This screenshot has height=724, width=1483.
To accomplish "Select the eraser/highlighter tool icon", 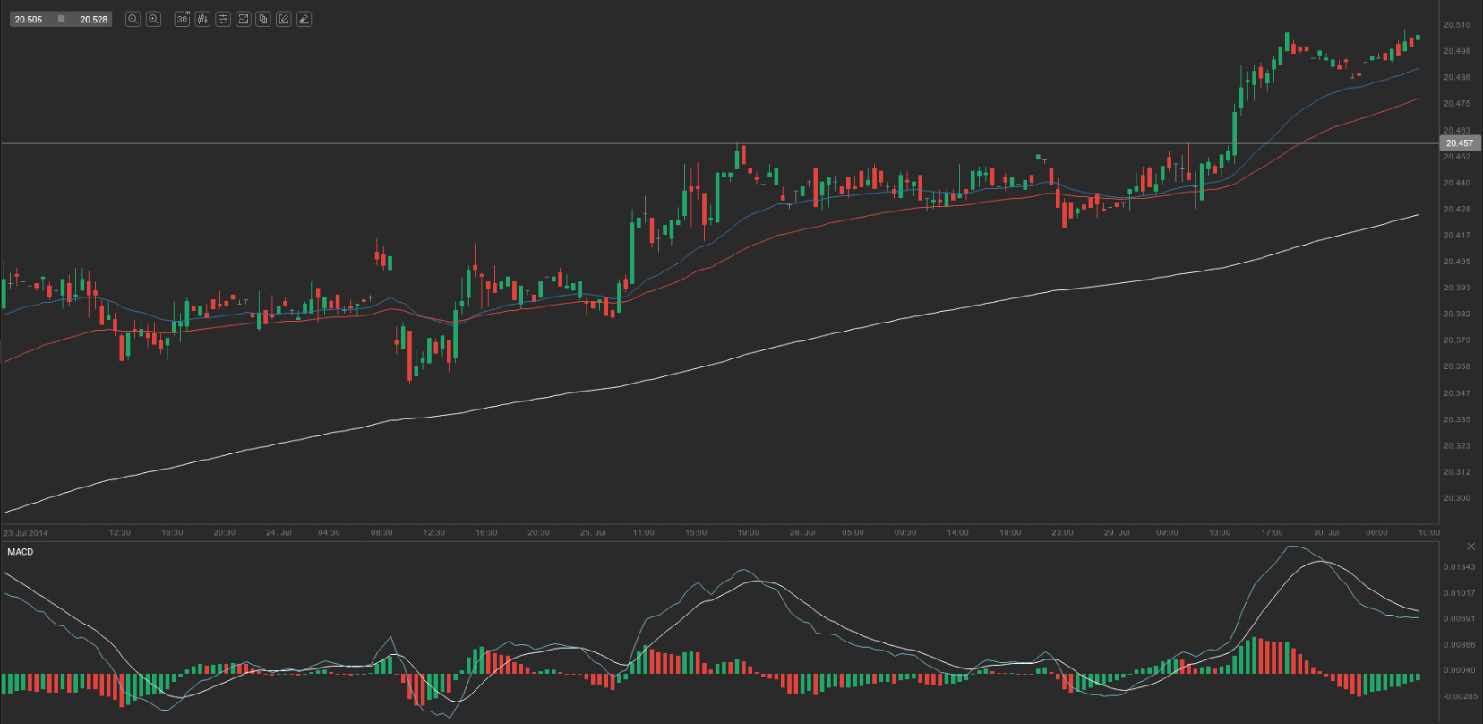I will tap(304, 19).
